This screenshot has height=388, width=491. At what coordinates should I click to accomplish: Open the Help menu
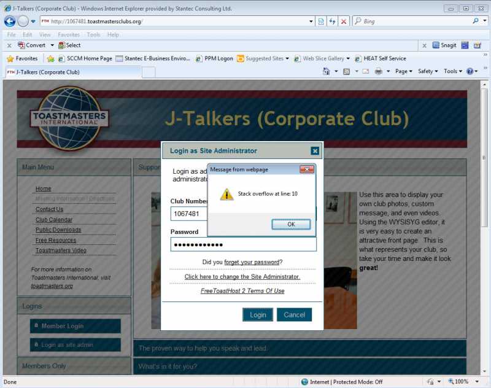click(x=113, y=35)
